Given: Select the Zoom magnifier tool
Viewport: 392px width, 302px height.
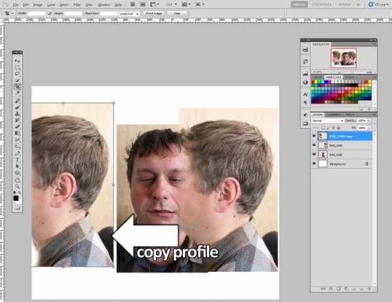Looking at the screenshot, I should [x=17, y=186].
